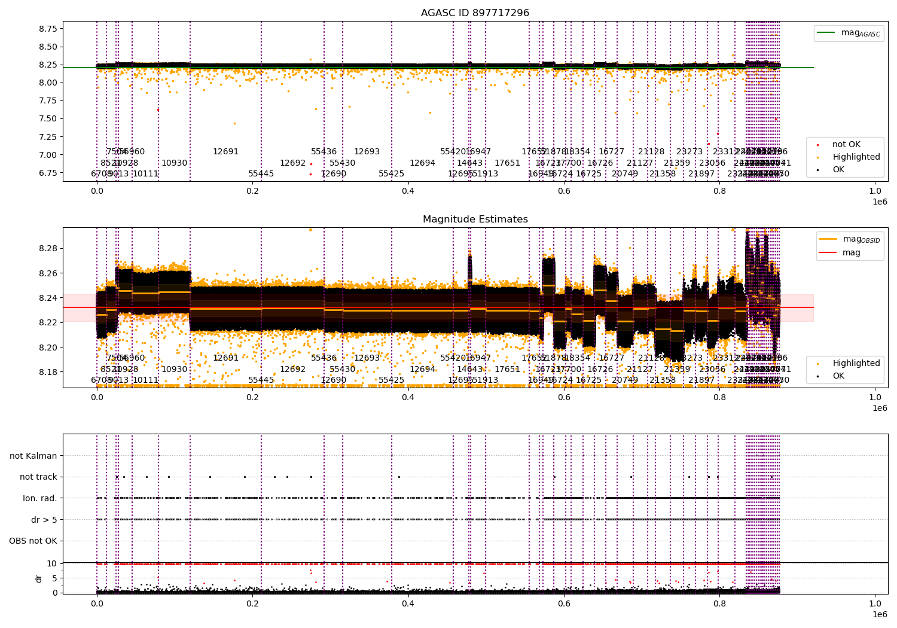Click the 0.2 x-tick under the dr plot
This screenshot has height=628, width=897.
(252, 603)
